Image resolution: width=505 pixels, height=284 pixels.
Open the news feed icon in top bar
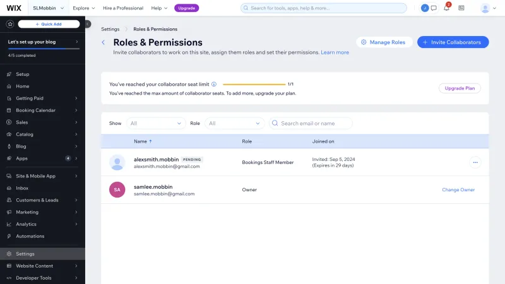point(461,8)
